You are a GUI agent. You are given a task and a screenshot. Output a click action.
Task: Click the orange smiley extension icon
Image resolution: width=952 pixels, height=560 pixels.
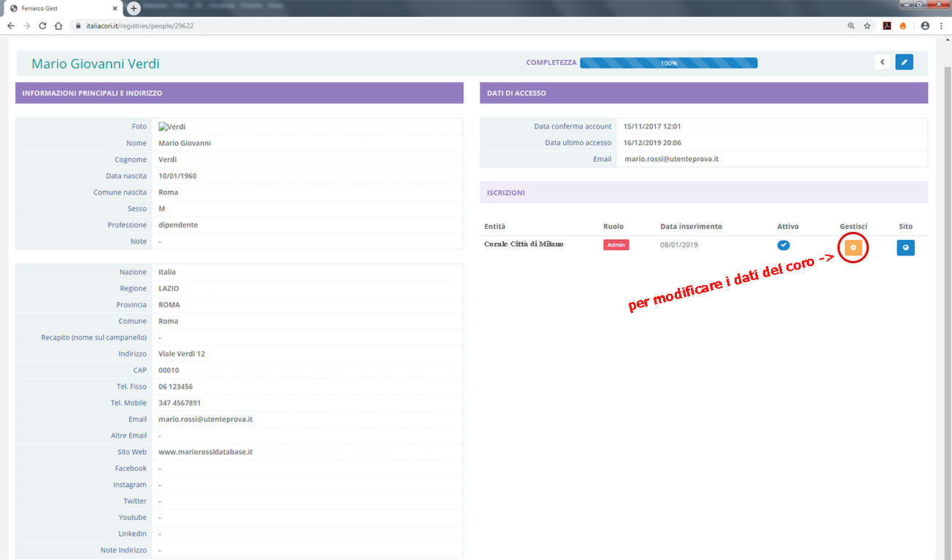pos(903,26)
